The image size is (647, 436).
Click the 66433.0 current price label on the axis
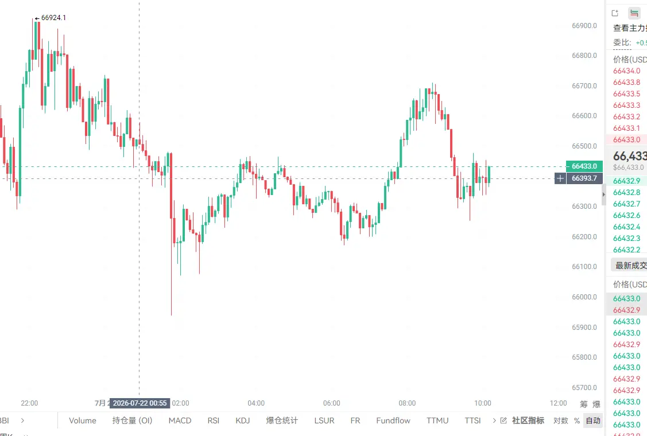(584, 166)
